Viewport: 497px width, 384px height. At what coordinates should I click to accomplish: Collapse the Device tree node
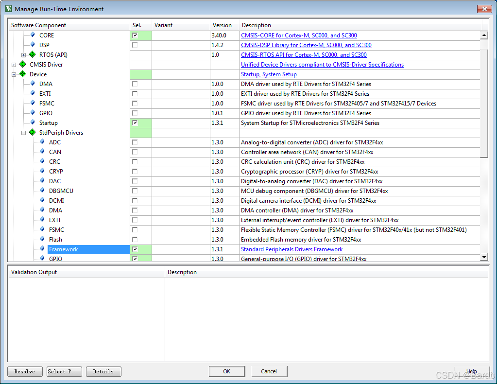coord(14,74)
